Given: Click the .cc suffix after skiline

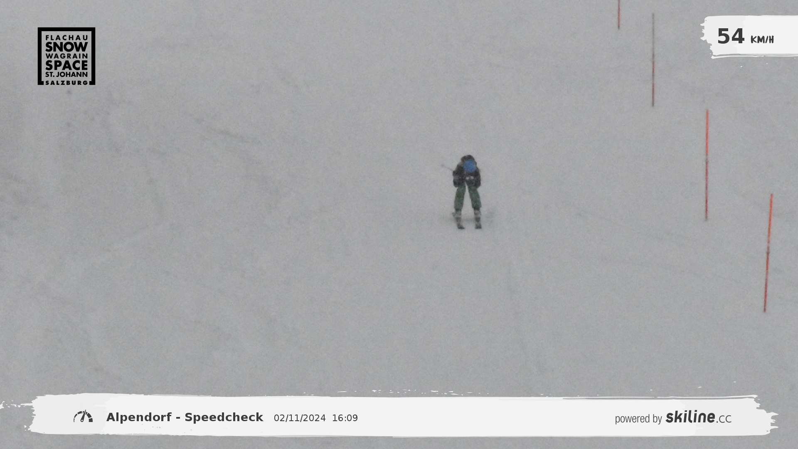Looking at the screenshot, I should [x=724, y=419].
